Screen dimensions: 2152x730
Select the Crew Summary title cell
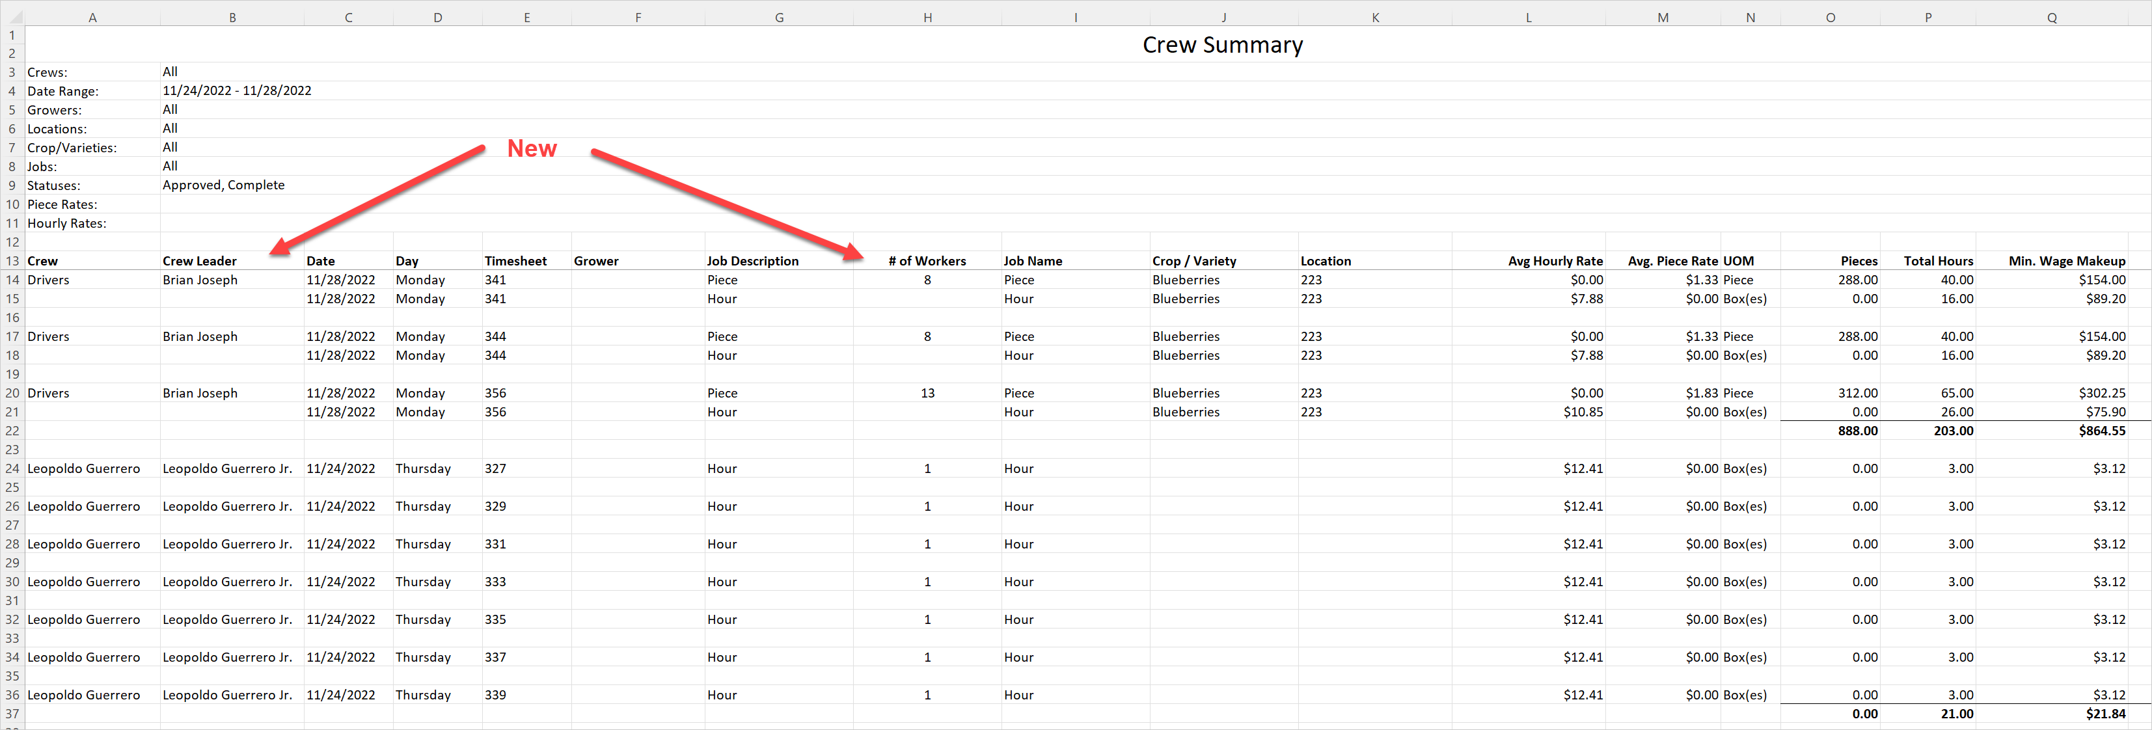1222,44
